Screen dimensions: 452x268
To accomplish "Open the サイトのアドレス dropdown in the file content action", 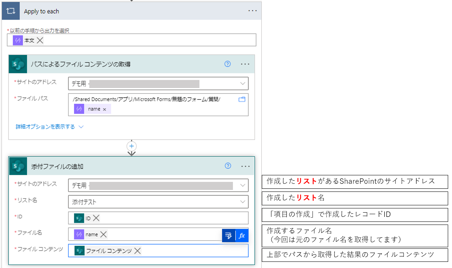I will point(242,83).
